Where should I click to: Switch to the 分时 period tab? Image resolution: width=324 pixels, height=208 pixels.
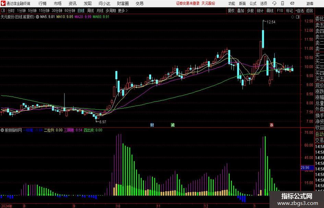pyautogui.click(x=11, y=11)
